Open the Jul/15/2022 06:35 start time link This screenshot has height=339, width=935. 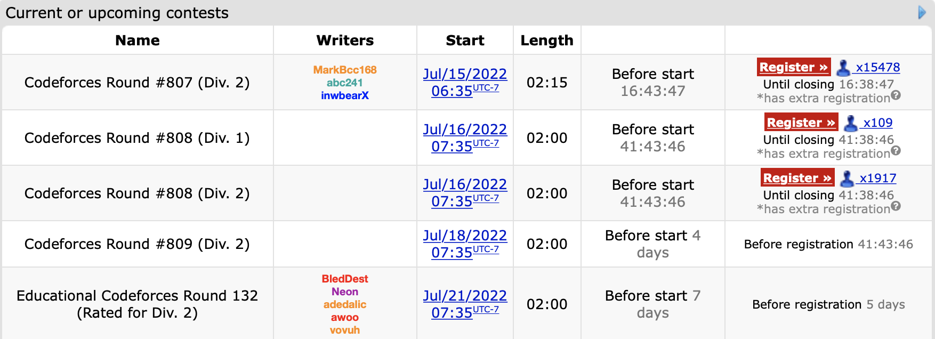coord(465,82)
